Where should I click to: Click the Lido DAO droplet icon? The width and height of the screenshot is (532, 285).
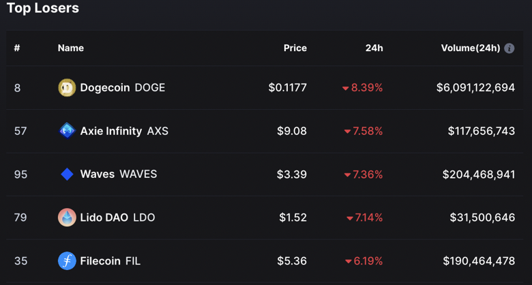pyautogui.click(x=67, y=217)
